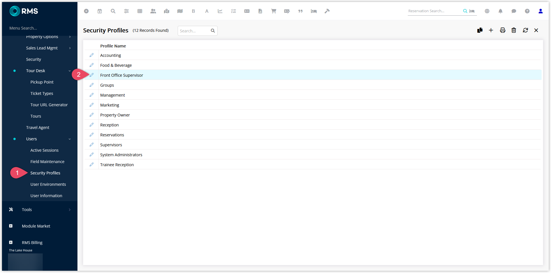Open Field Maintenance menu item

point(47,162)
